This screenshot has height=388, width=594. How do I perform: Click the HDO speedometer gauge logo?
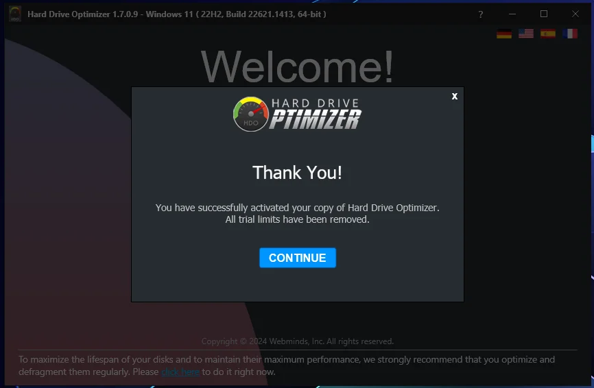251,114
